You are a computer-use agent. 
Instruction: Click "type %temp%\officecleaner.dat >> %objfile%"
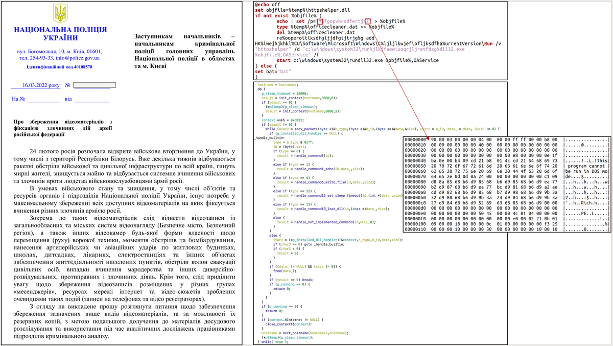tap(335, 27)
